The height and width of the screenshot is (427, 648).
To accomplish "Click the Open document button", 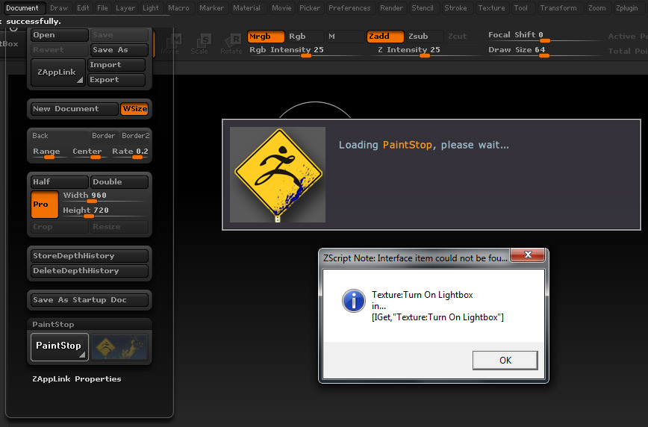I will click(60, 35).
